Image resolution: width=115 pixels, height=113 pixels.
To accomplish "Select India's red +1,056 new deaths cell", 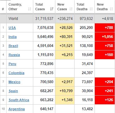I will coord(105,37).
